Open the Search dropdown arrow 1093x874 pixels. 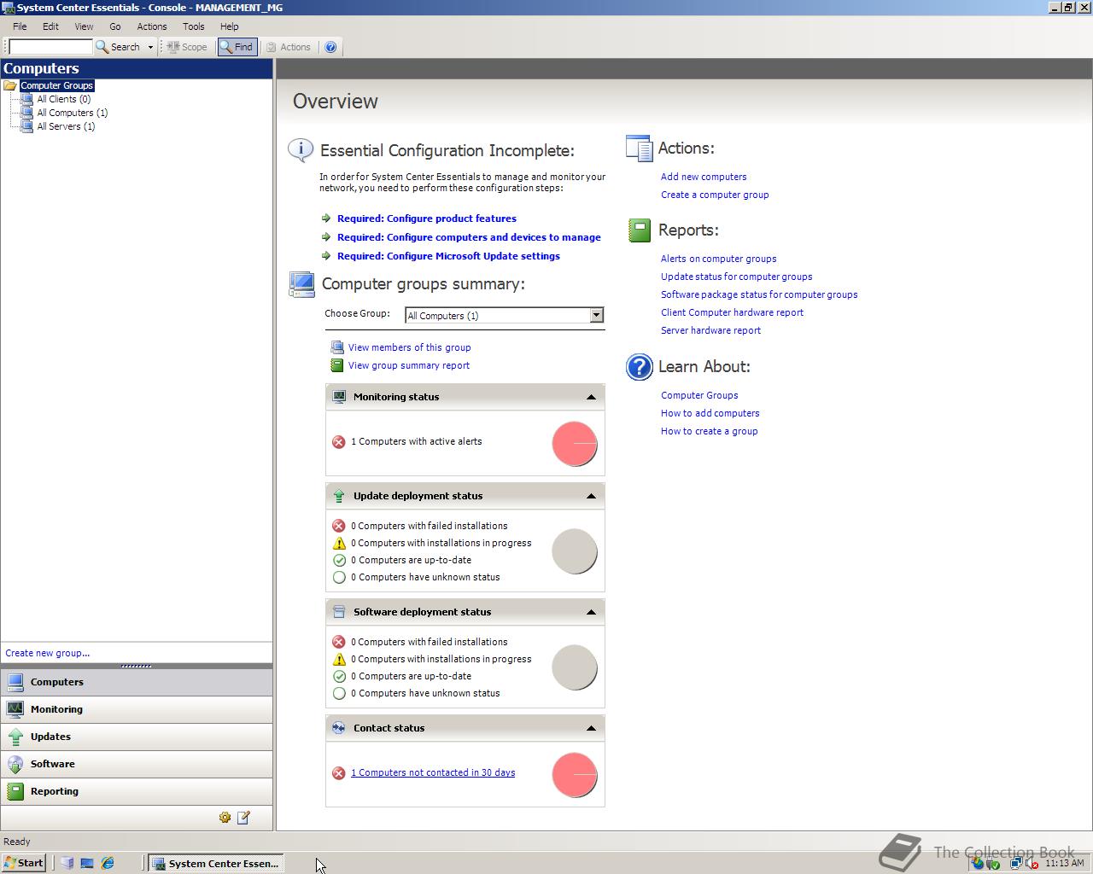(151, 47)
